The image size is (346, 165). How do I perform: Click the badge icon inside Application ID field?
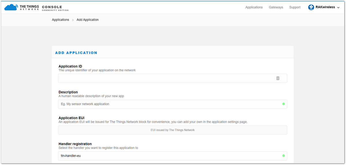click(x=278, y=78)
